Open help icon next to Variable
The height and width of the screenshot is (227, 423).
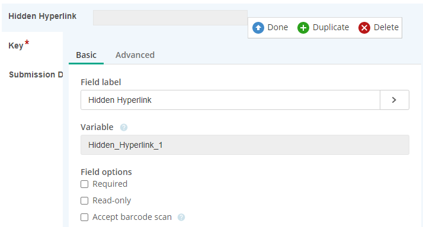124,127
